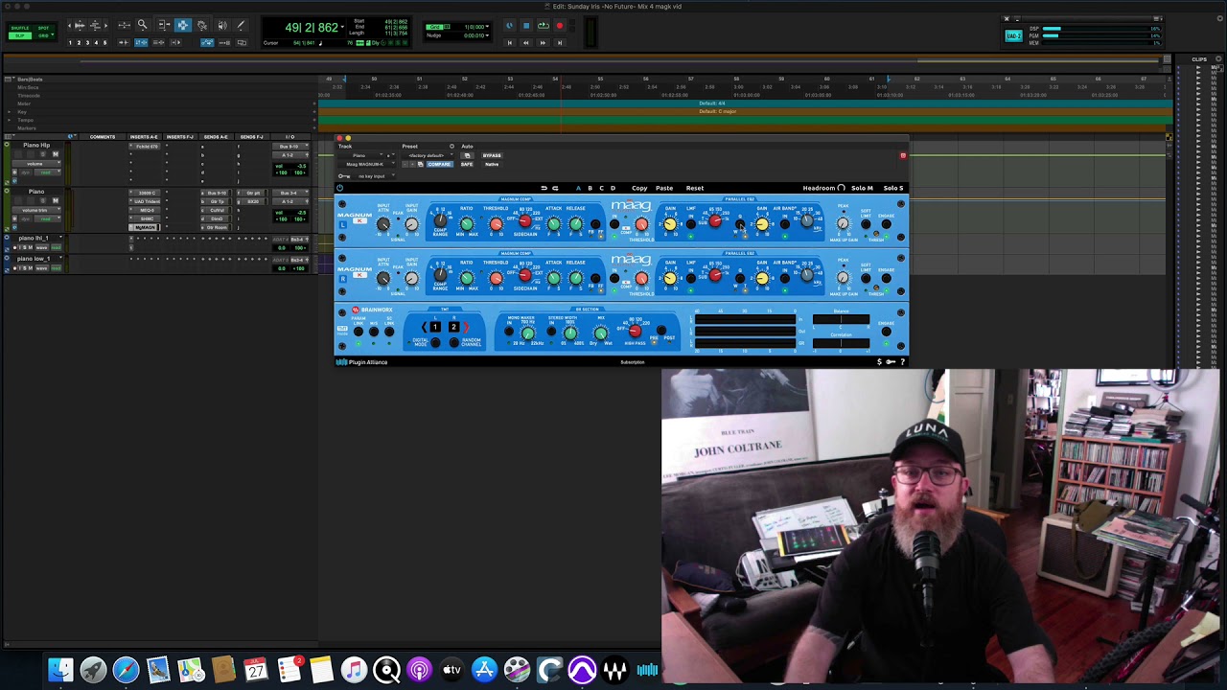Select plugin settings slot B

(590, 188)
